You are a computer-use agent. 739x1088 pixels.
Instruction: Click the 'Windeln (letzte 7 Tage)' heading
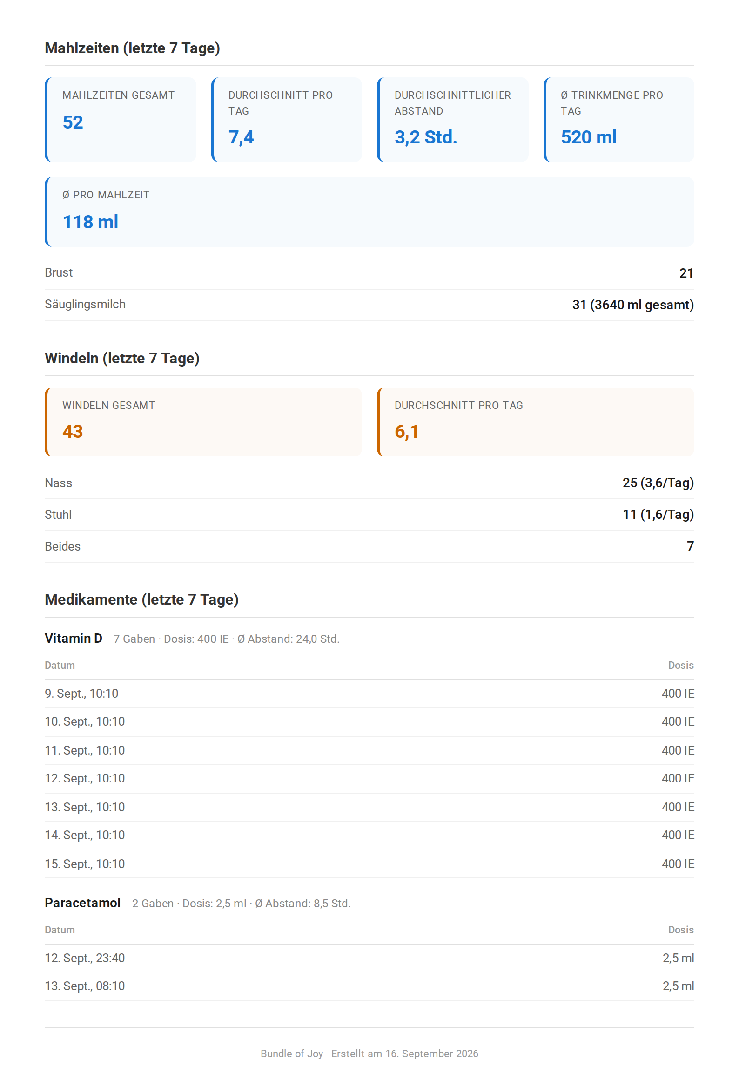tap(122, 359)
